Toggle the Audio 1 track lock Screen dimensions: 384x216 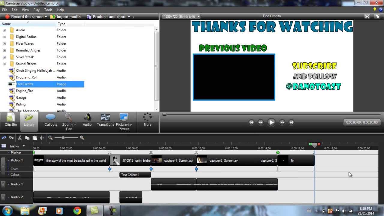[3, 184]
